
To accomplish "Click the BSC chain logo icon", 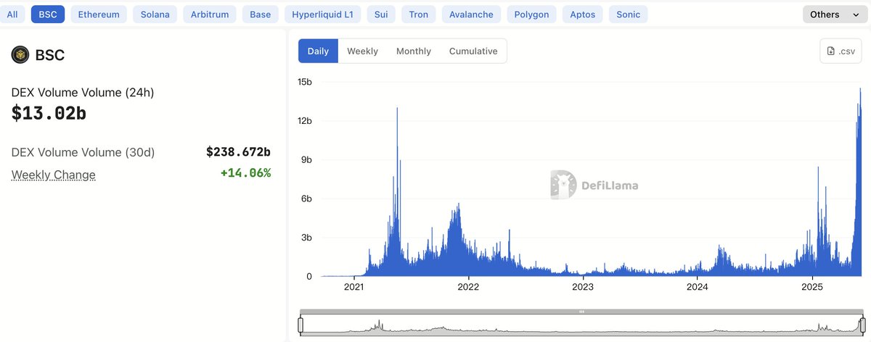I will (x=20, y=54).
